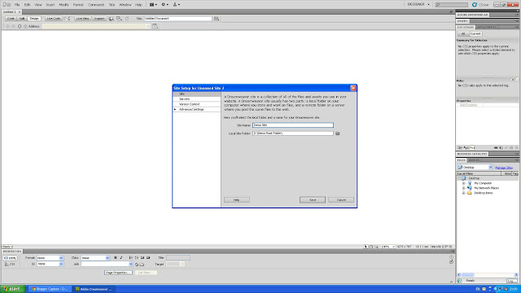
Task: Toggle Split view button
Action: 22,19
